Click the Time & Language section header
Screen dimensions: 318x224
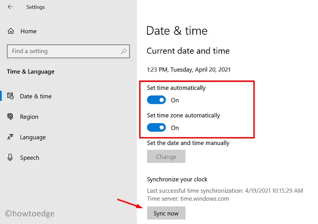coord(31,72)
